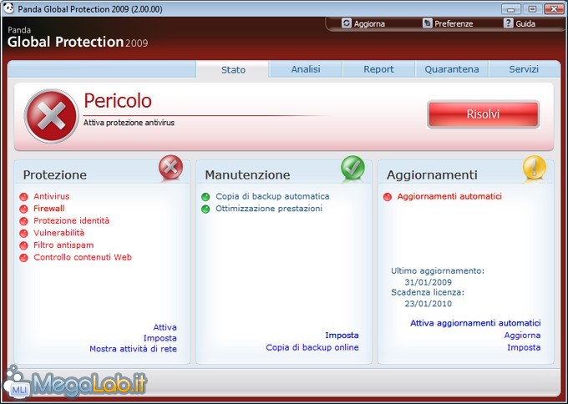Viewport: 568px width, 404px height.
Task: Click green dot beside Copia di backup automatica
Action: (205, 197)
